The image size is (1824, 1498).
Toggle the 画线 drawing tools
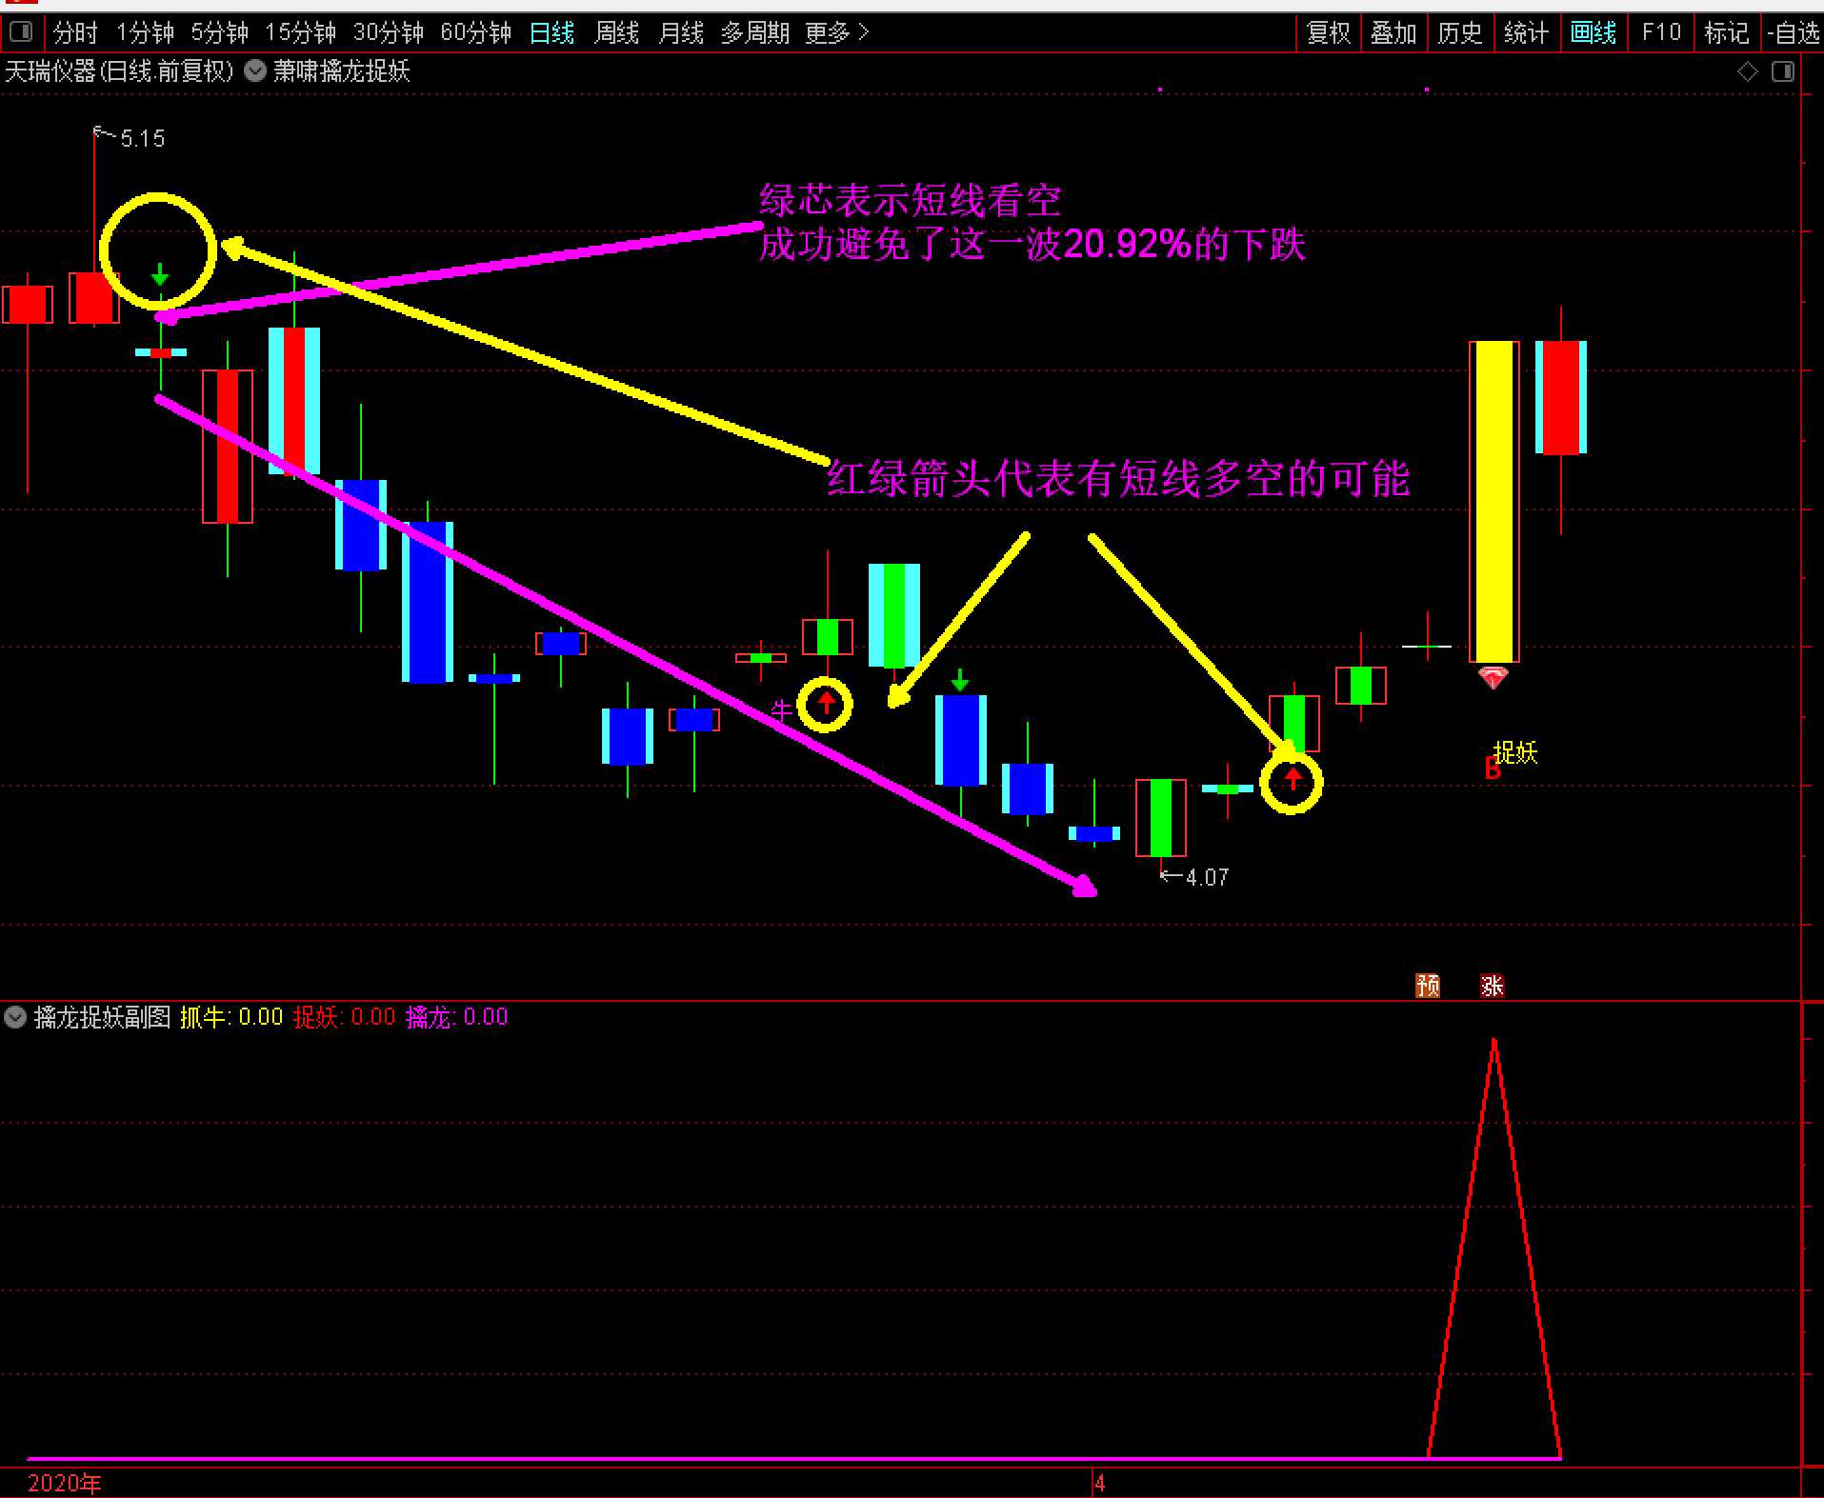(x=1593, y=33)
